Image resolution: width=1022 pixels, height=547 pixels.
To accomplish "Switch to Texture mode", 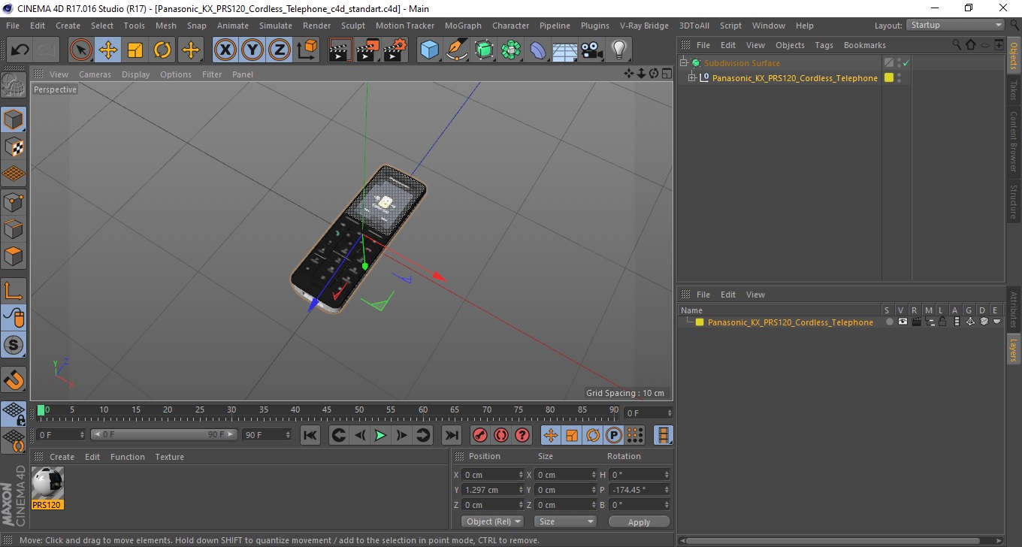I will [14, 147].
